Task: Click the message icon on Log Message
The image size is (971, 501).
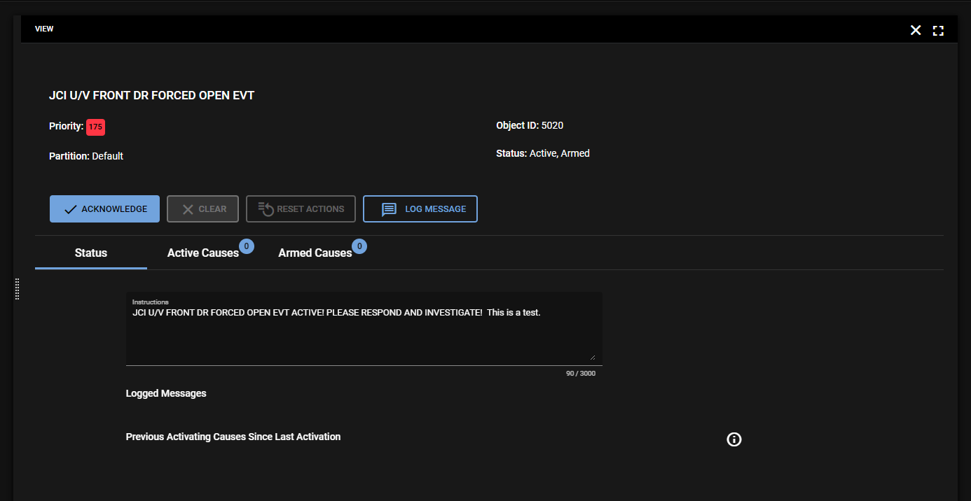Action: (x=389, y=209)
